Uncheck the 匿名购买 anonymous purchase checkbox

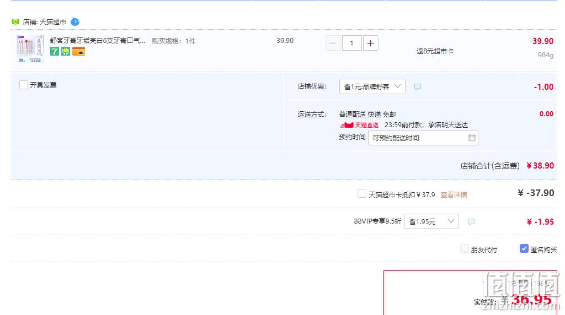pyautogui.click(x=524, y=248)
